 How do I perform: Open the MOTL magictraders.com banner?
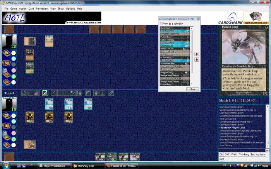click(x=51, y=18)
